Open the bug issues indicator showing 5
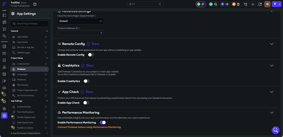 (x=236, y=4)
